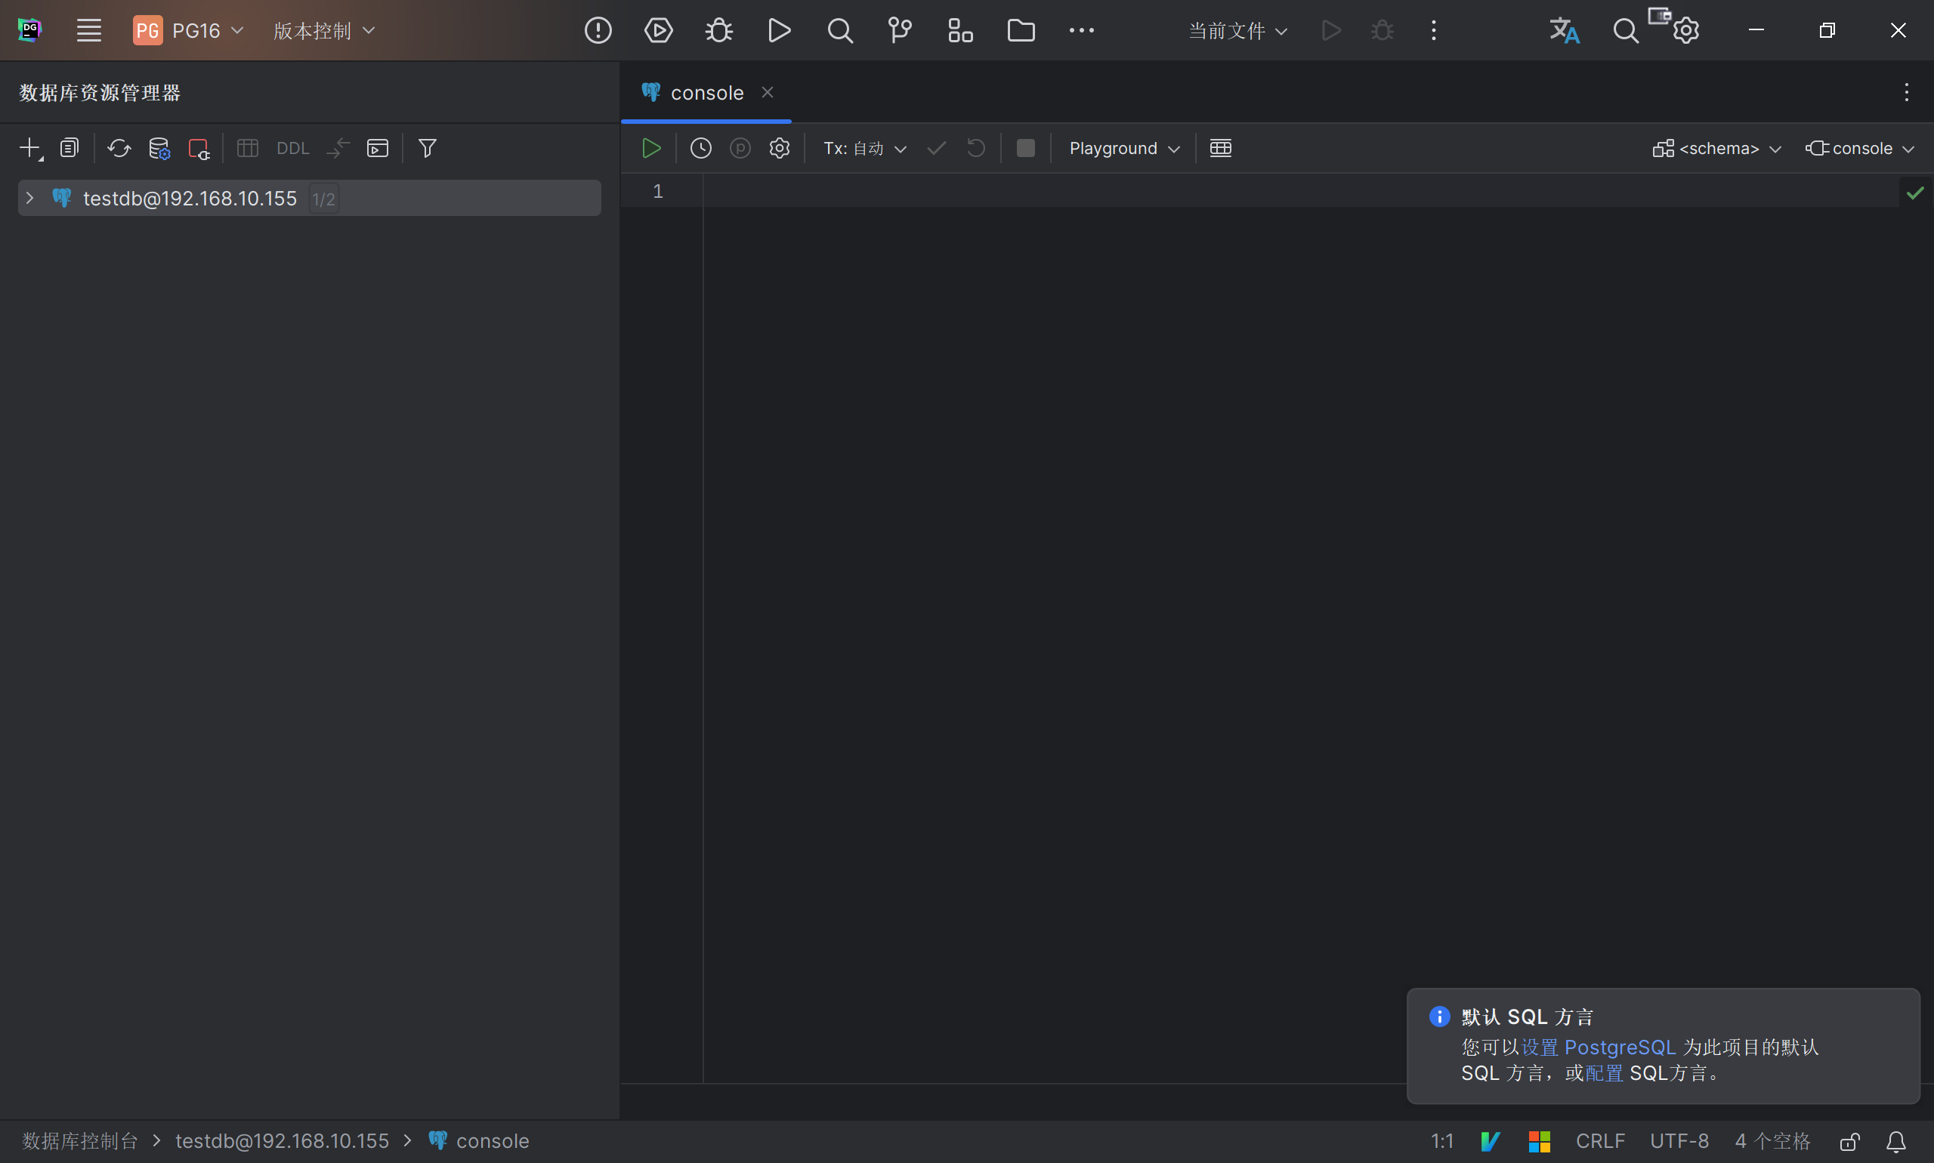Execute query with green run button
The image size is (1934, 1163).
(x=650, y=148)
